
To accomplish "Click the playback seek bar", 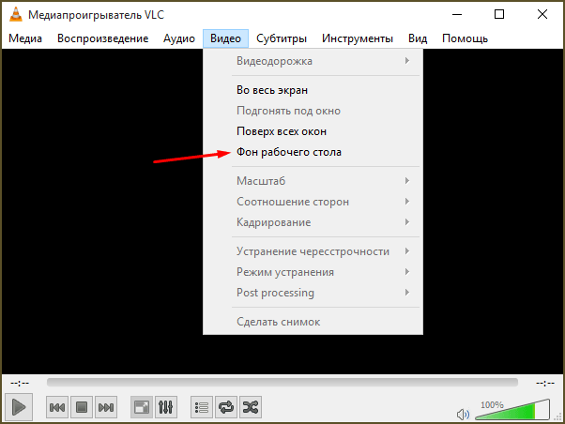I will point(282,382).
